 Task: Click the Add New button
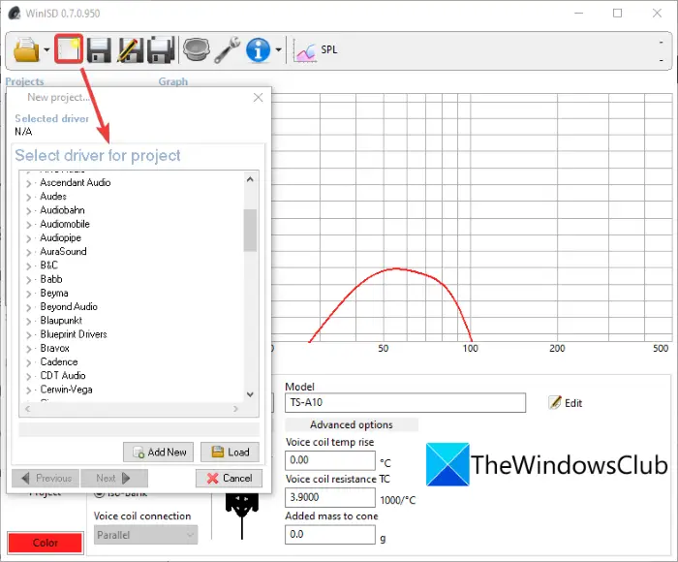158,453
